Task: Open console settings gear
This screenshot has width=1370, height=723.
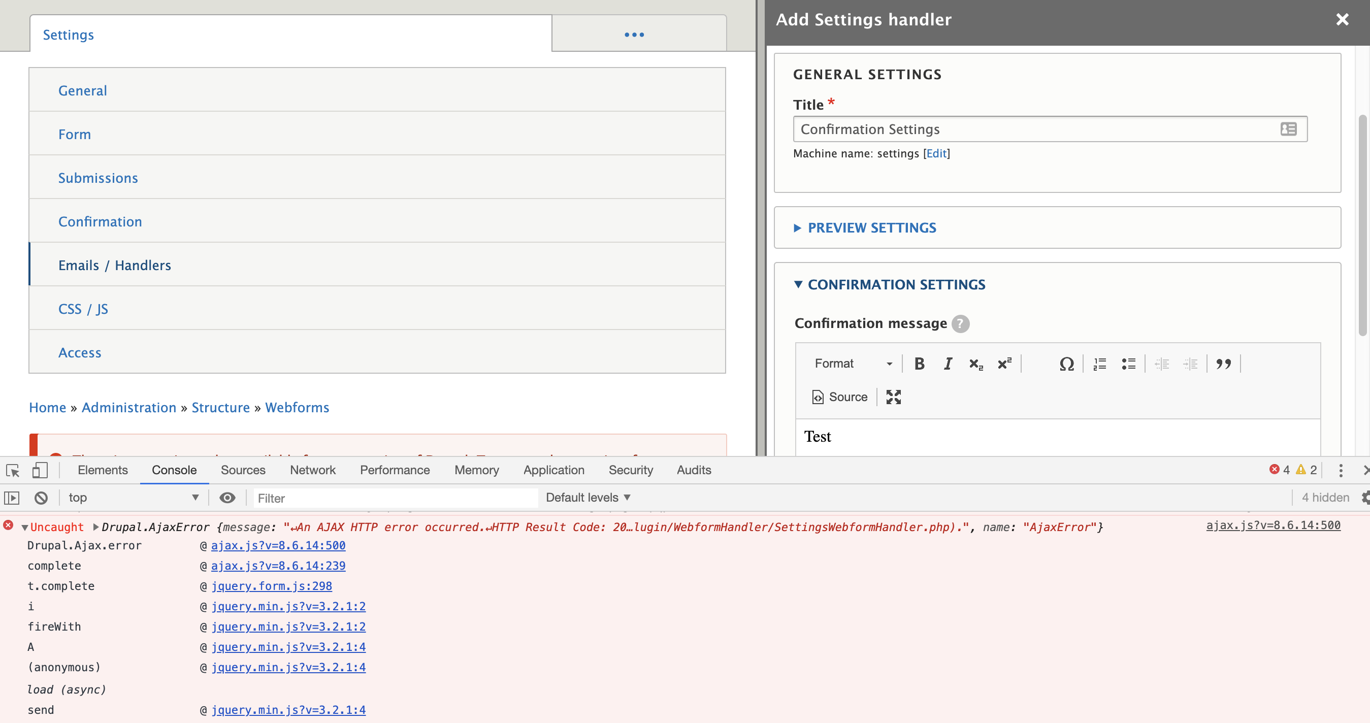Action: coord(1365,498)
